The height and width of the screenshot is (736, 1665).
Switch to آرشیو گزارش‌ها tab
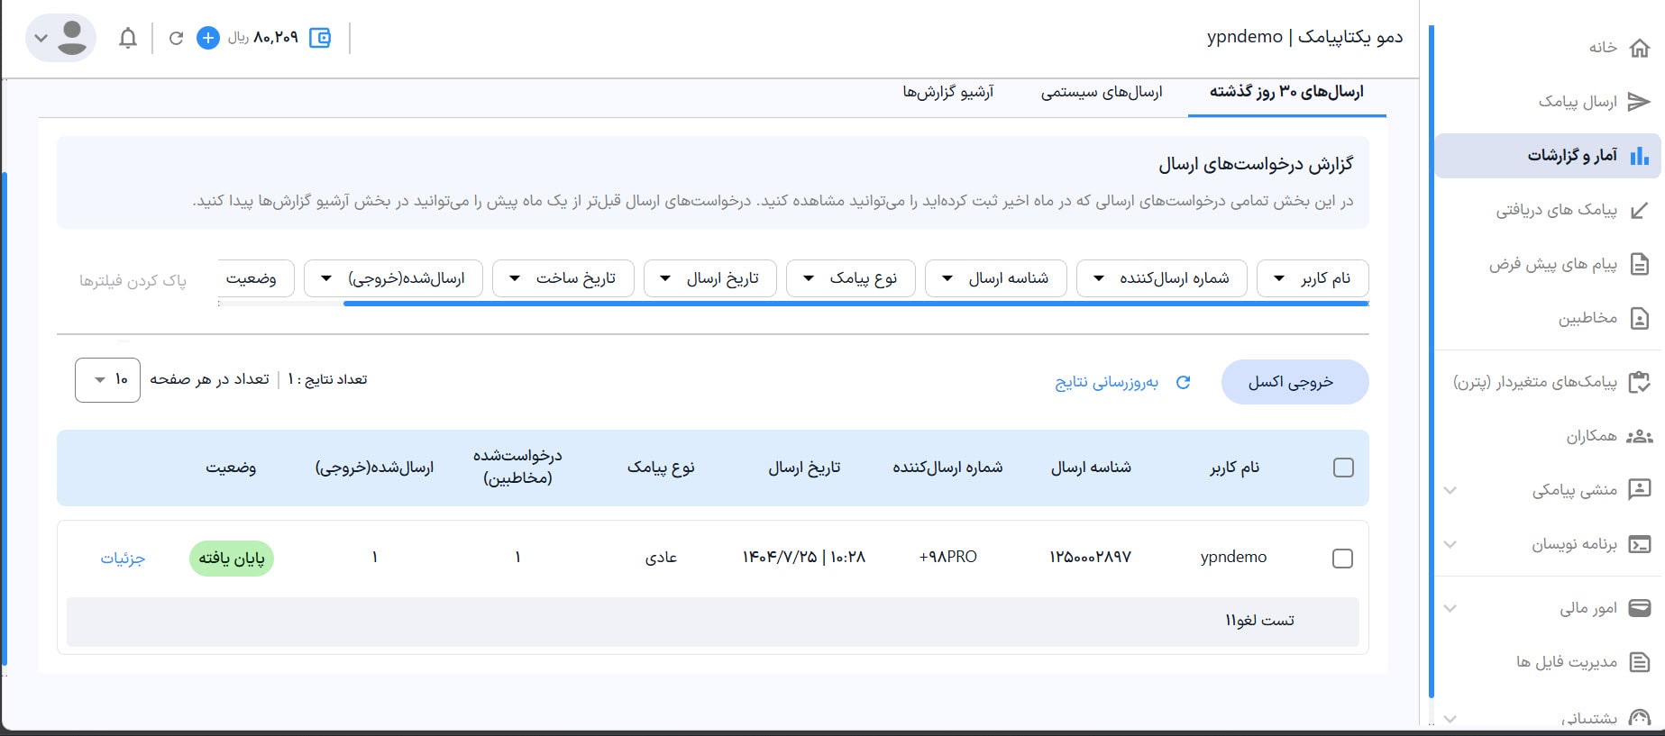(x=948, y=93)
